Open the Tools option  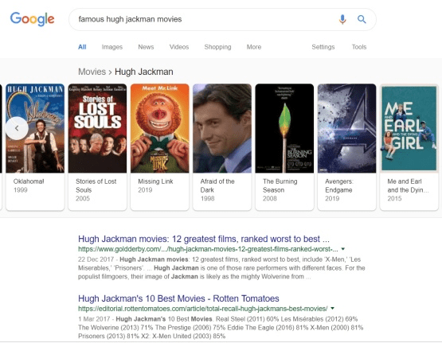[359, 47]
